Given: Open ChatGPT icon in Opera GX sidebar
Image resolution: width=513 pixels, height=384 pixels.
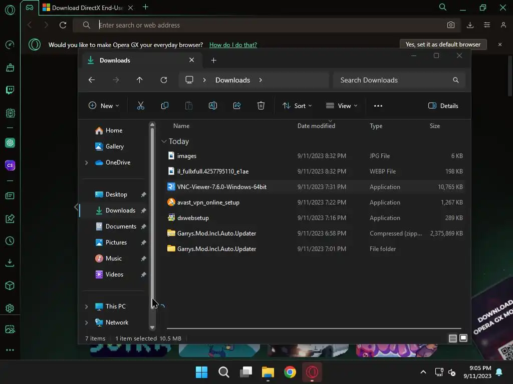Looking at the screenshot, I should point(10,142).
